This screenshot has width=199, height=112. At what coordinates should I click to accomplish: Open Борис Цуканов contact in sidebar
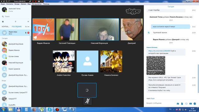(15, 69)
